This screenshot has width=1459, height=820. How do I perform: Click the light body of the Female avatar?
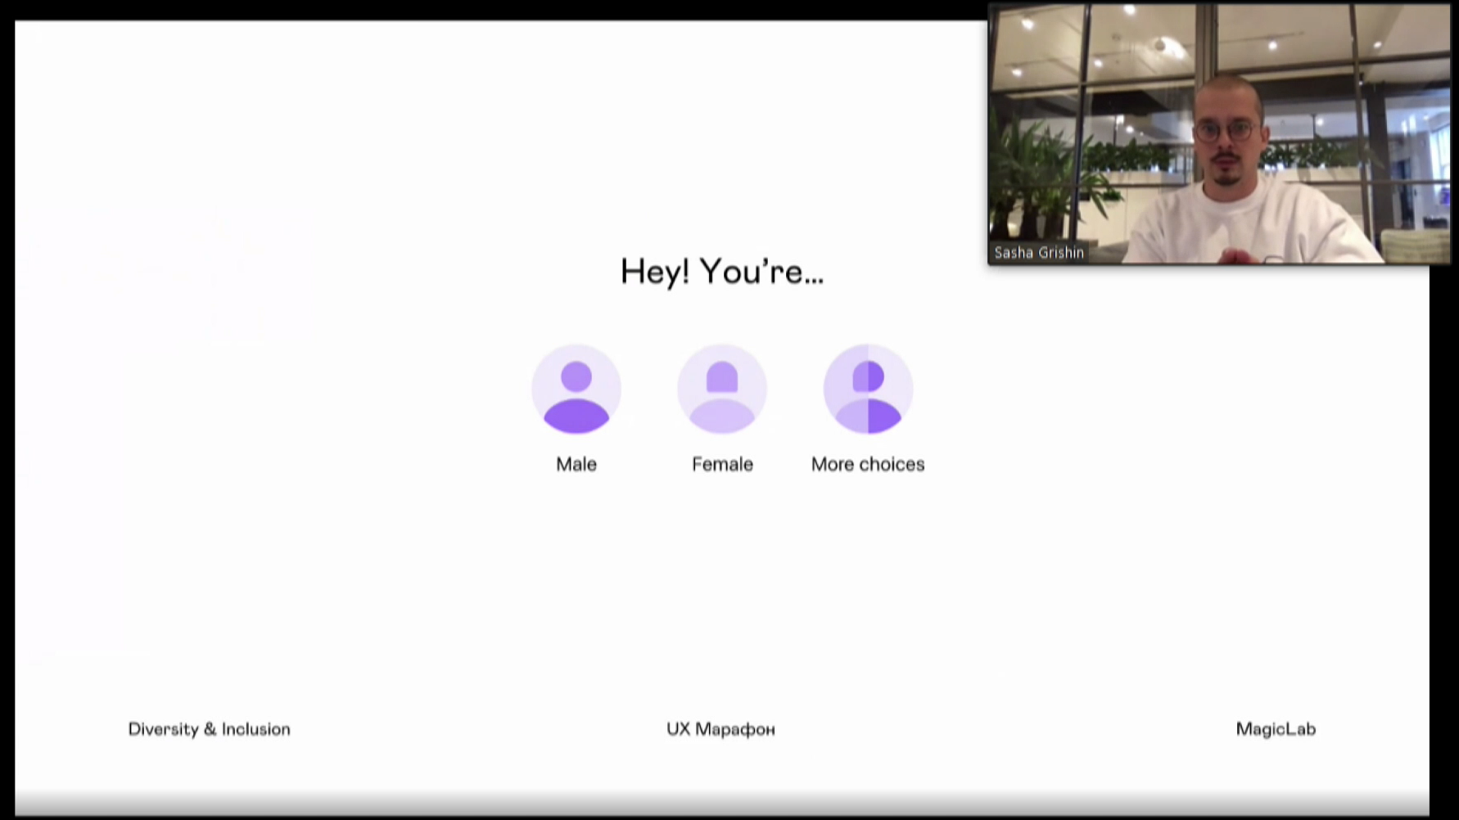pos(721,418)
